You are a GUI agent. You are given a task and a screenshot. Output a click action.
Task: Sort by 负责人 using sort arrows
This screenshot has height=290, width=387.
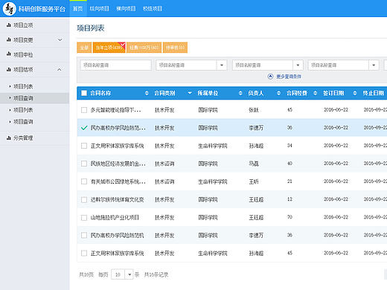click(278, 93)
